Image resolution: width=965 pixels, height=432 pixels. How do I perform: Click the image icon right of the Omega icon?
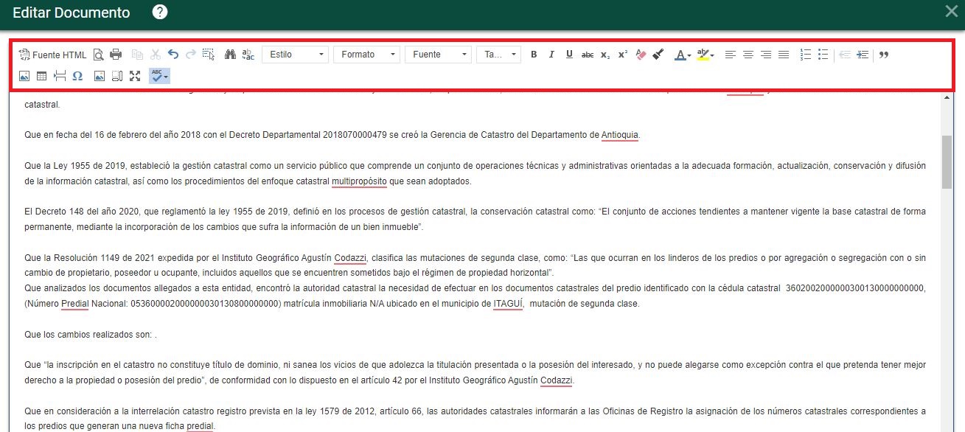(100, 76)
